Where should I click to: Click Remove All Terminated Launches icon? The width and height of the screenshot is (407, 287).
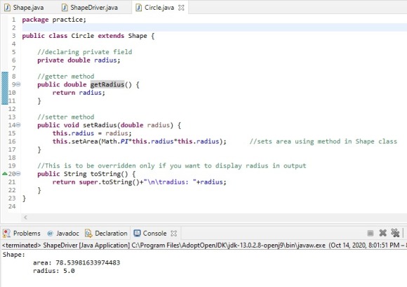(x=395, y=233)
